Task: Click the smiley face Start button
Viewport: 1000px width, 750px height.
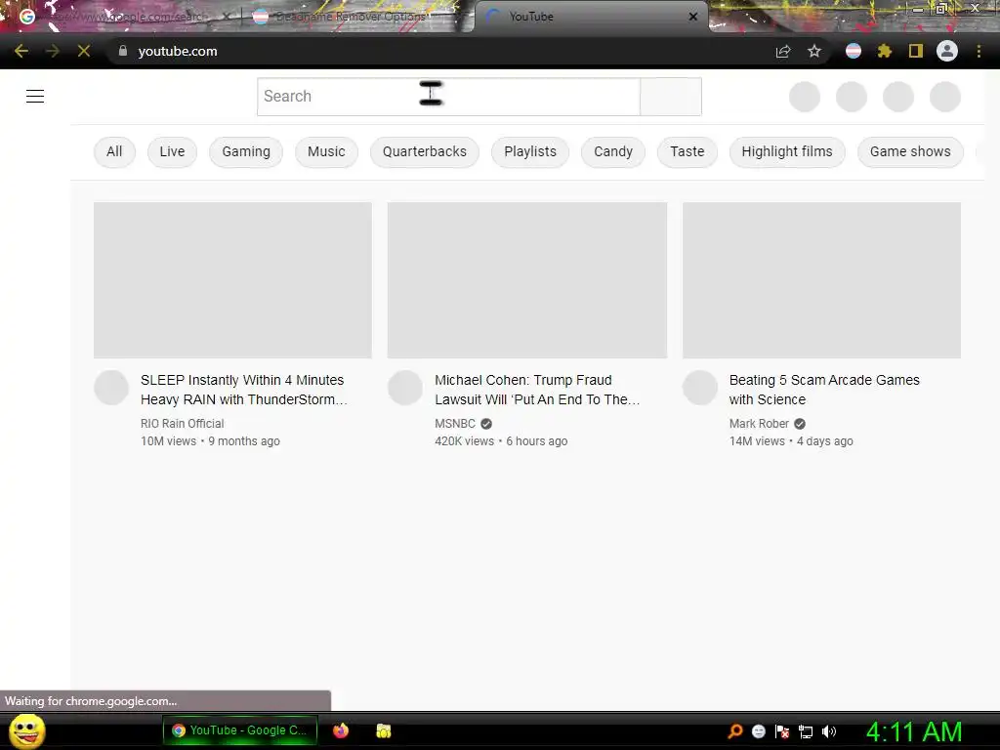Action: coord(26,730)
